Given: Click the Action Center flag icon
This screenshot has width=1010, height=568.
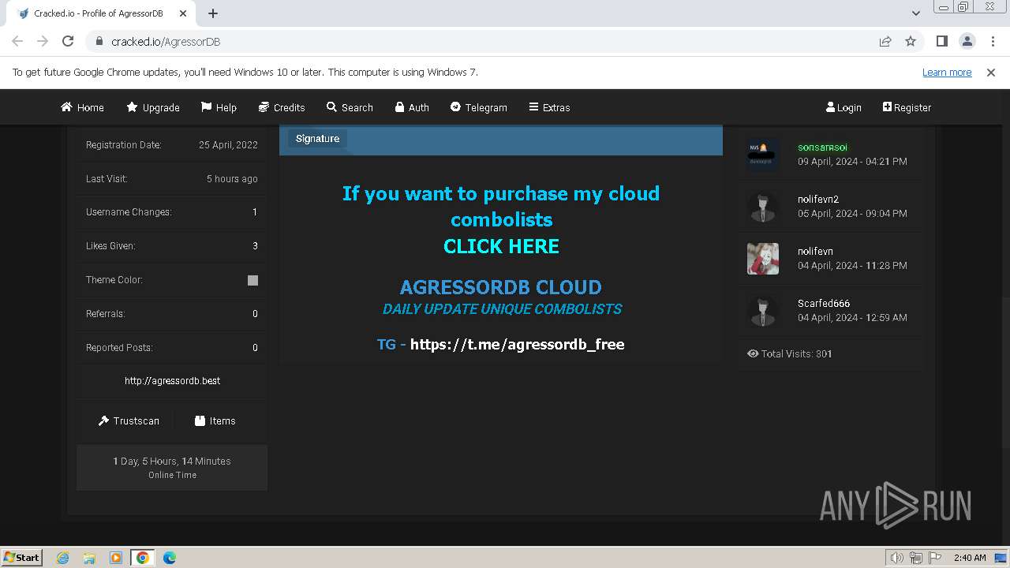Looking at the screenshot, I should 935,558.
